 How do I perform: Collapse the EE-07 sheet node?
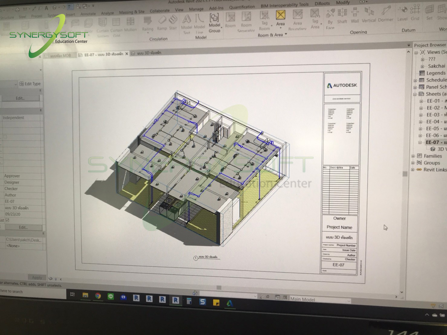click(420, 142)
